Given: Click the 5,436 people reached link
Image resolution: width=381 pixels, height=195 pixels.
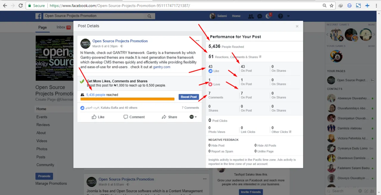Looking at the screenshot, I should pyautogui.click(x=96, y=95).
